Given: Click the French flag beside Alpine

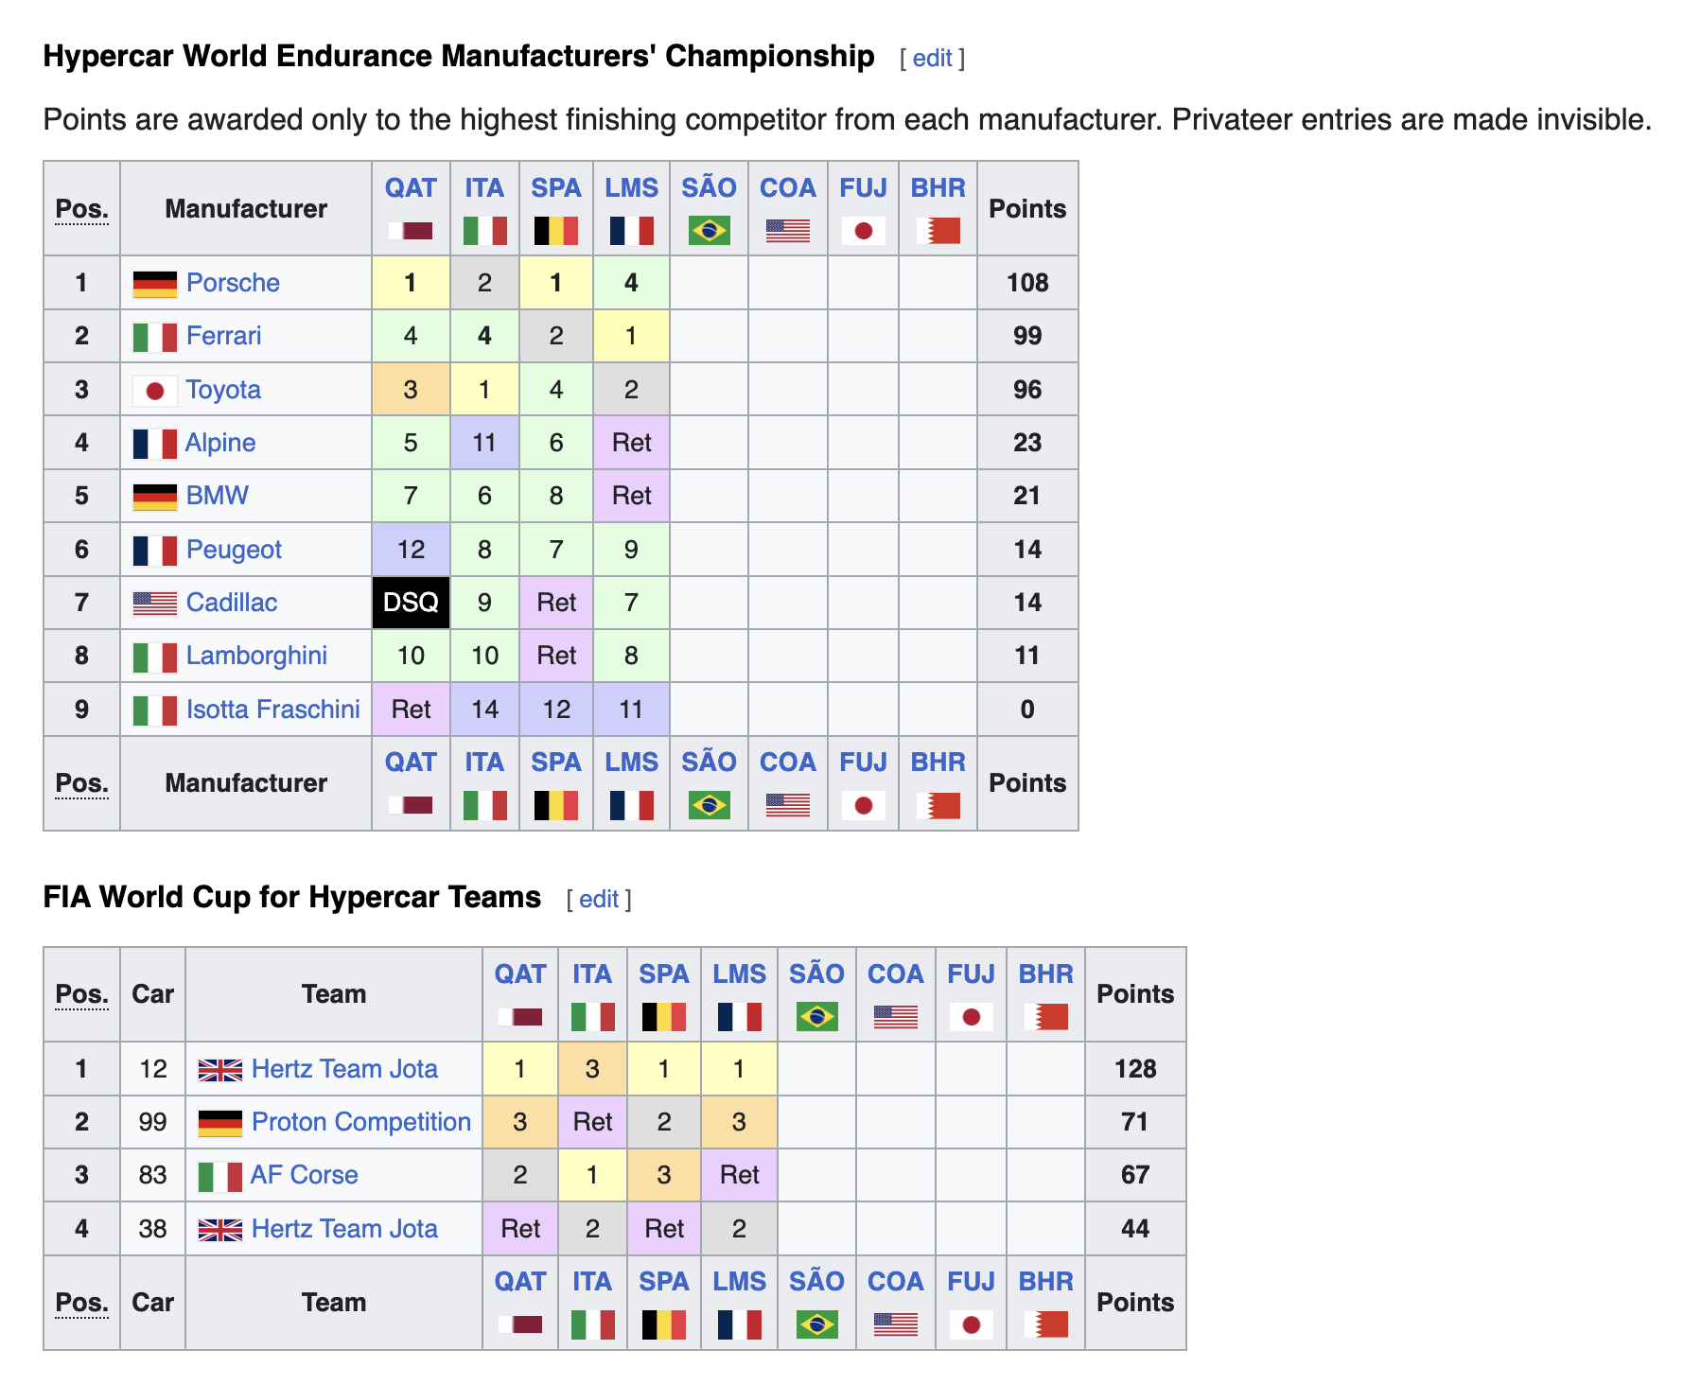Looking at the screenshot, I should pyautogui.click(x=154, y=444).
